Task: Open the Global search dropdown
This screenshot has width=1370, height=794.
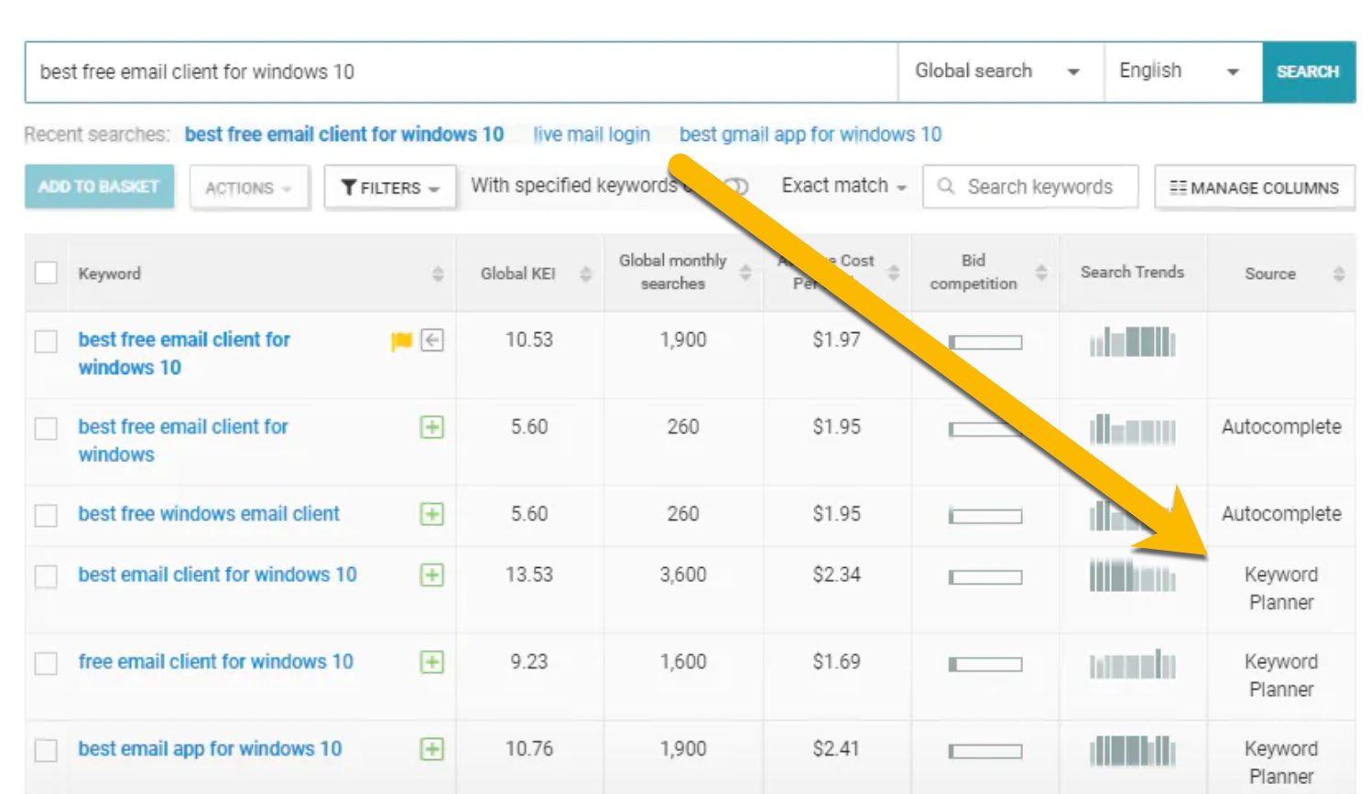Action: pos(1000,70)
